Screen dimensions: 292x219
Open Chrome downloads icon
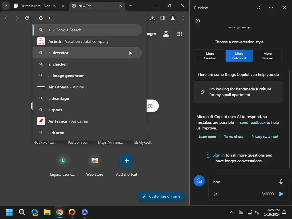tap(152, 18)
